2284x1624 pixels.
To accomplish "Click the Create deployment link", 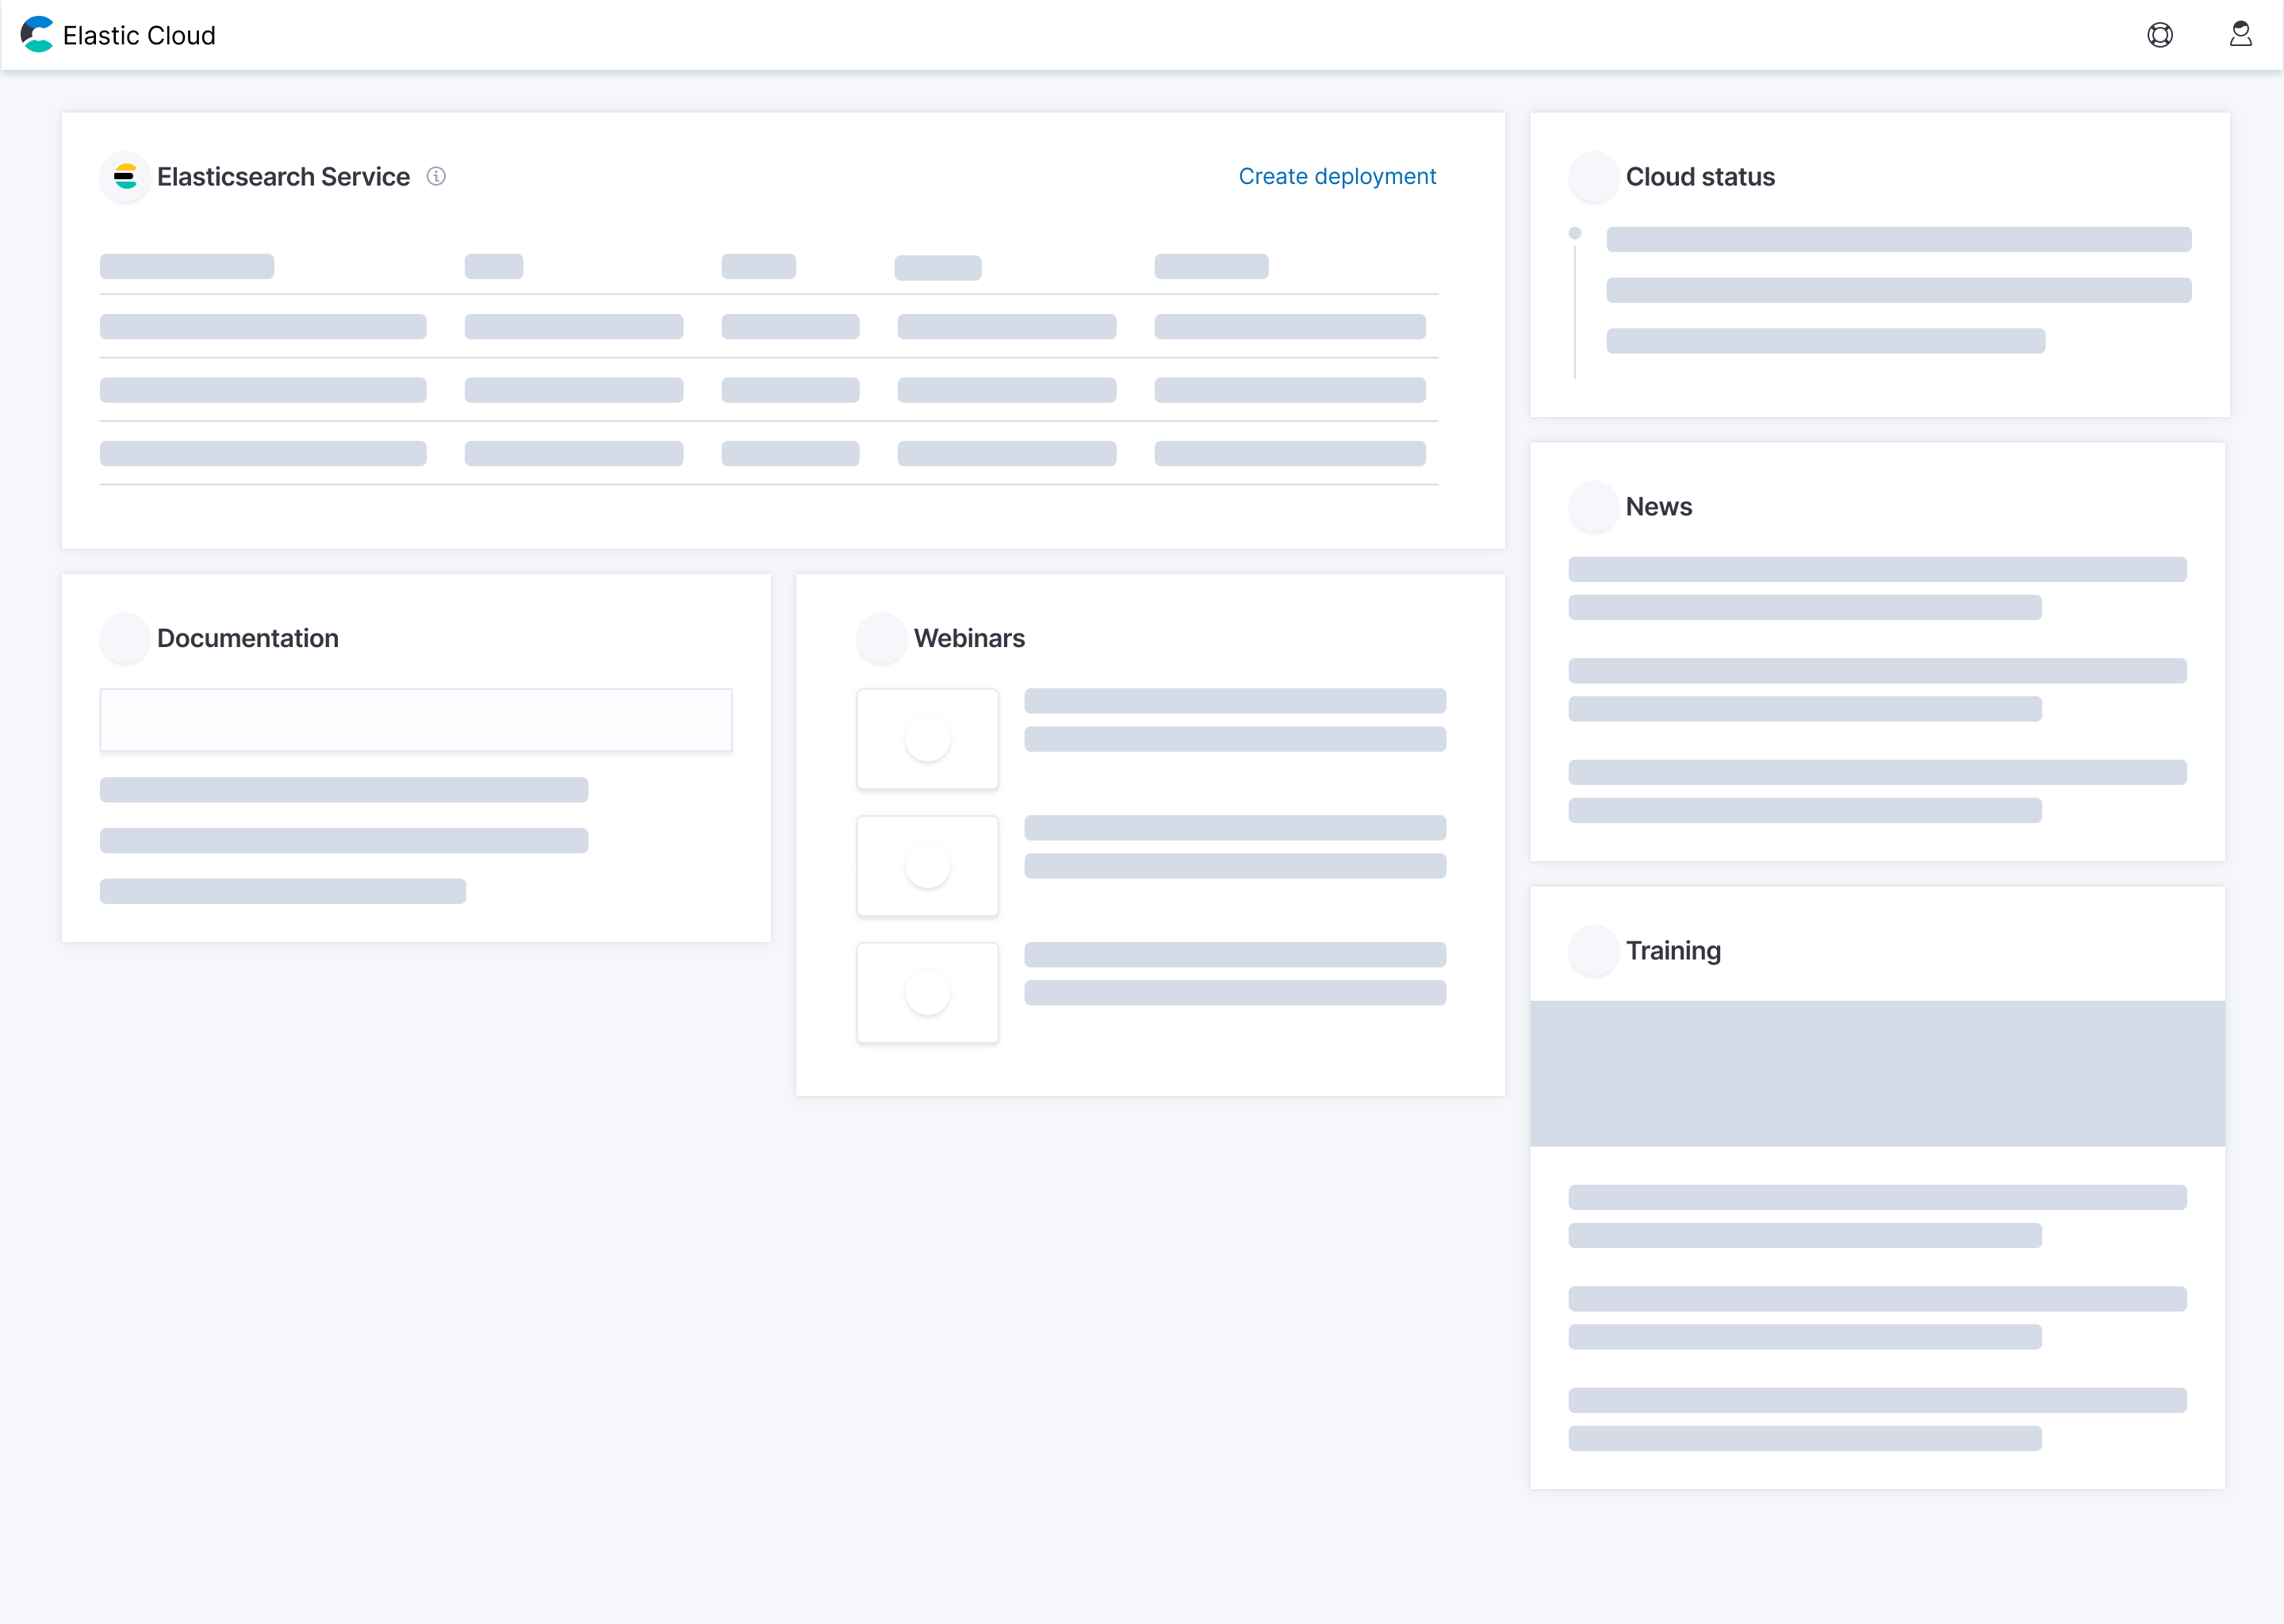I will pyautogui.click(x=1337, y=176).
